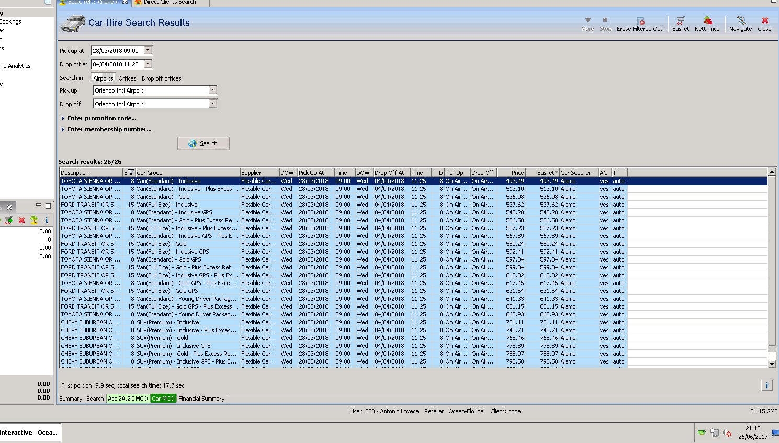Close the left lower panel tab
Viewport: 779px width, 443px height.
(x=9, y=207)
